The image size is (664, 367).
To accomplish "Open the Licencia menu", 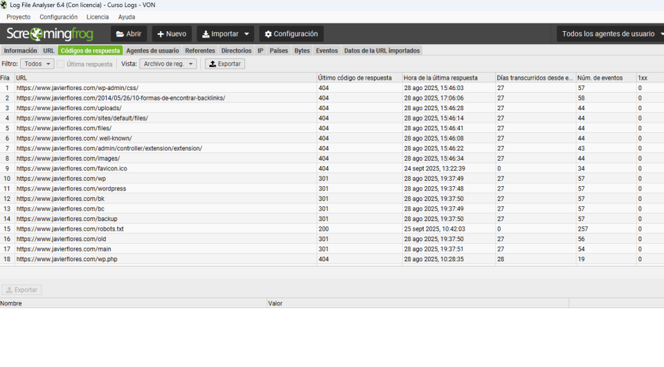I will (97, 17).
